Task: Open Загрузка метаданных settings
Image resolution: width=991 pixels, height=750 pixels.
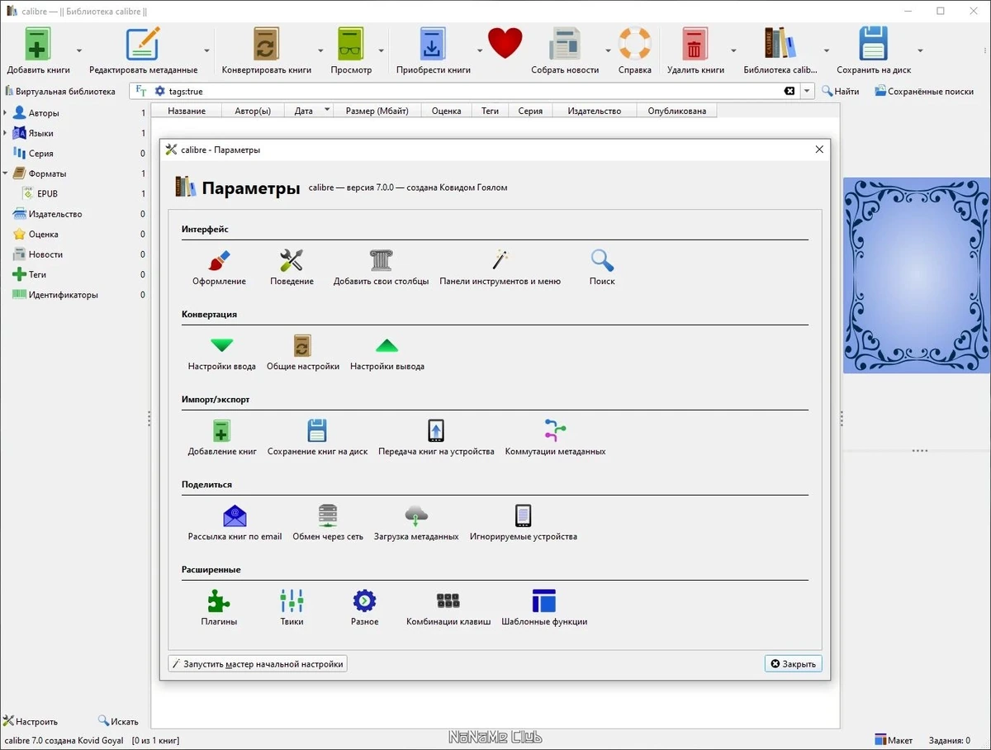Action: click(x=416, y=523)
